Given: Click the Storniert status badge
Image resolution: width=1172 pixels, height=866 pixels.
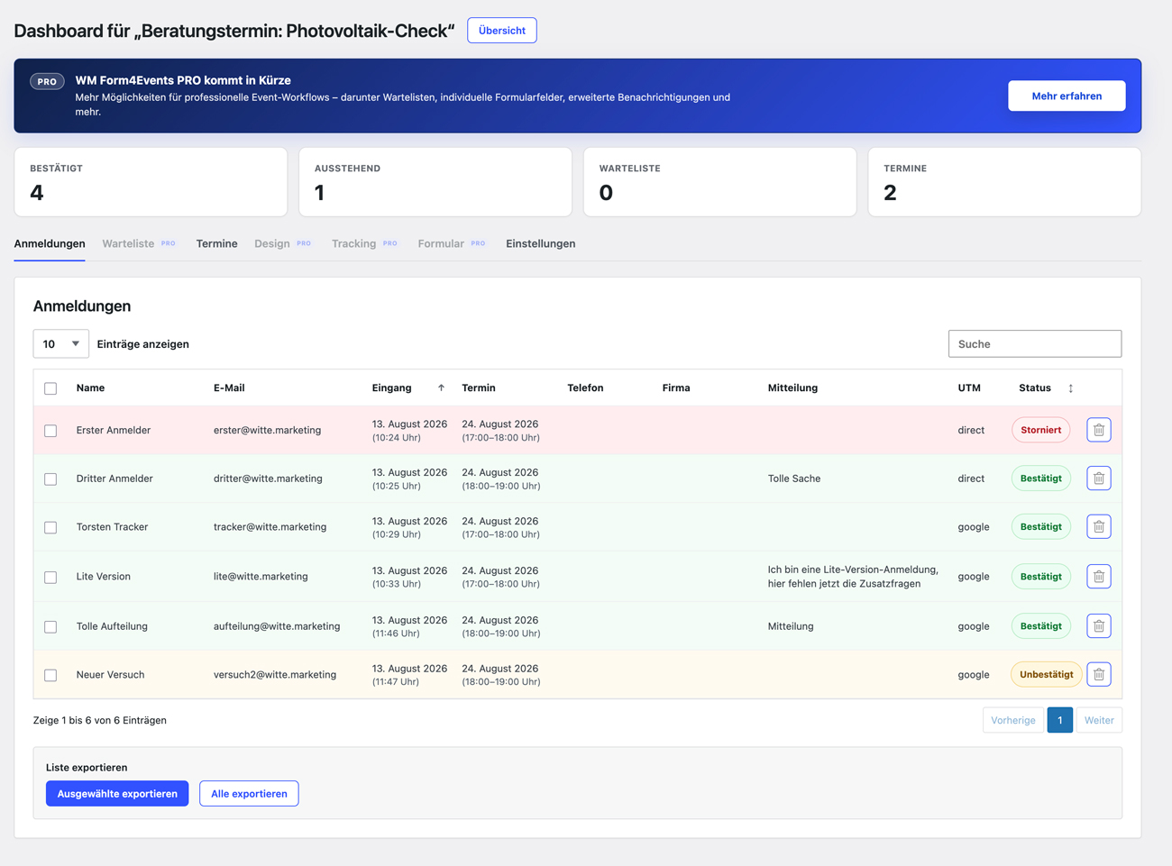Looking at the screenshot, I should point(1040,430).
